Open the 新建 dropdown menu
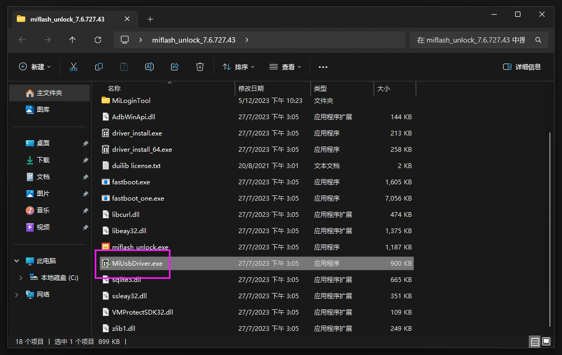Screen dimensions: 562x355 click(35, 67)
